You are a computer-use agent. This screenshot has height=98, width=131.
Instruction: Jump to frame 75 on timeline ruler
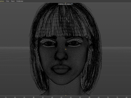click(x=117, y=97)
